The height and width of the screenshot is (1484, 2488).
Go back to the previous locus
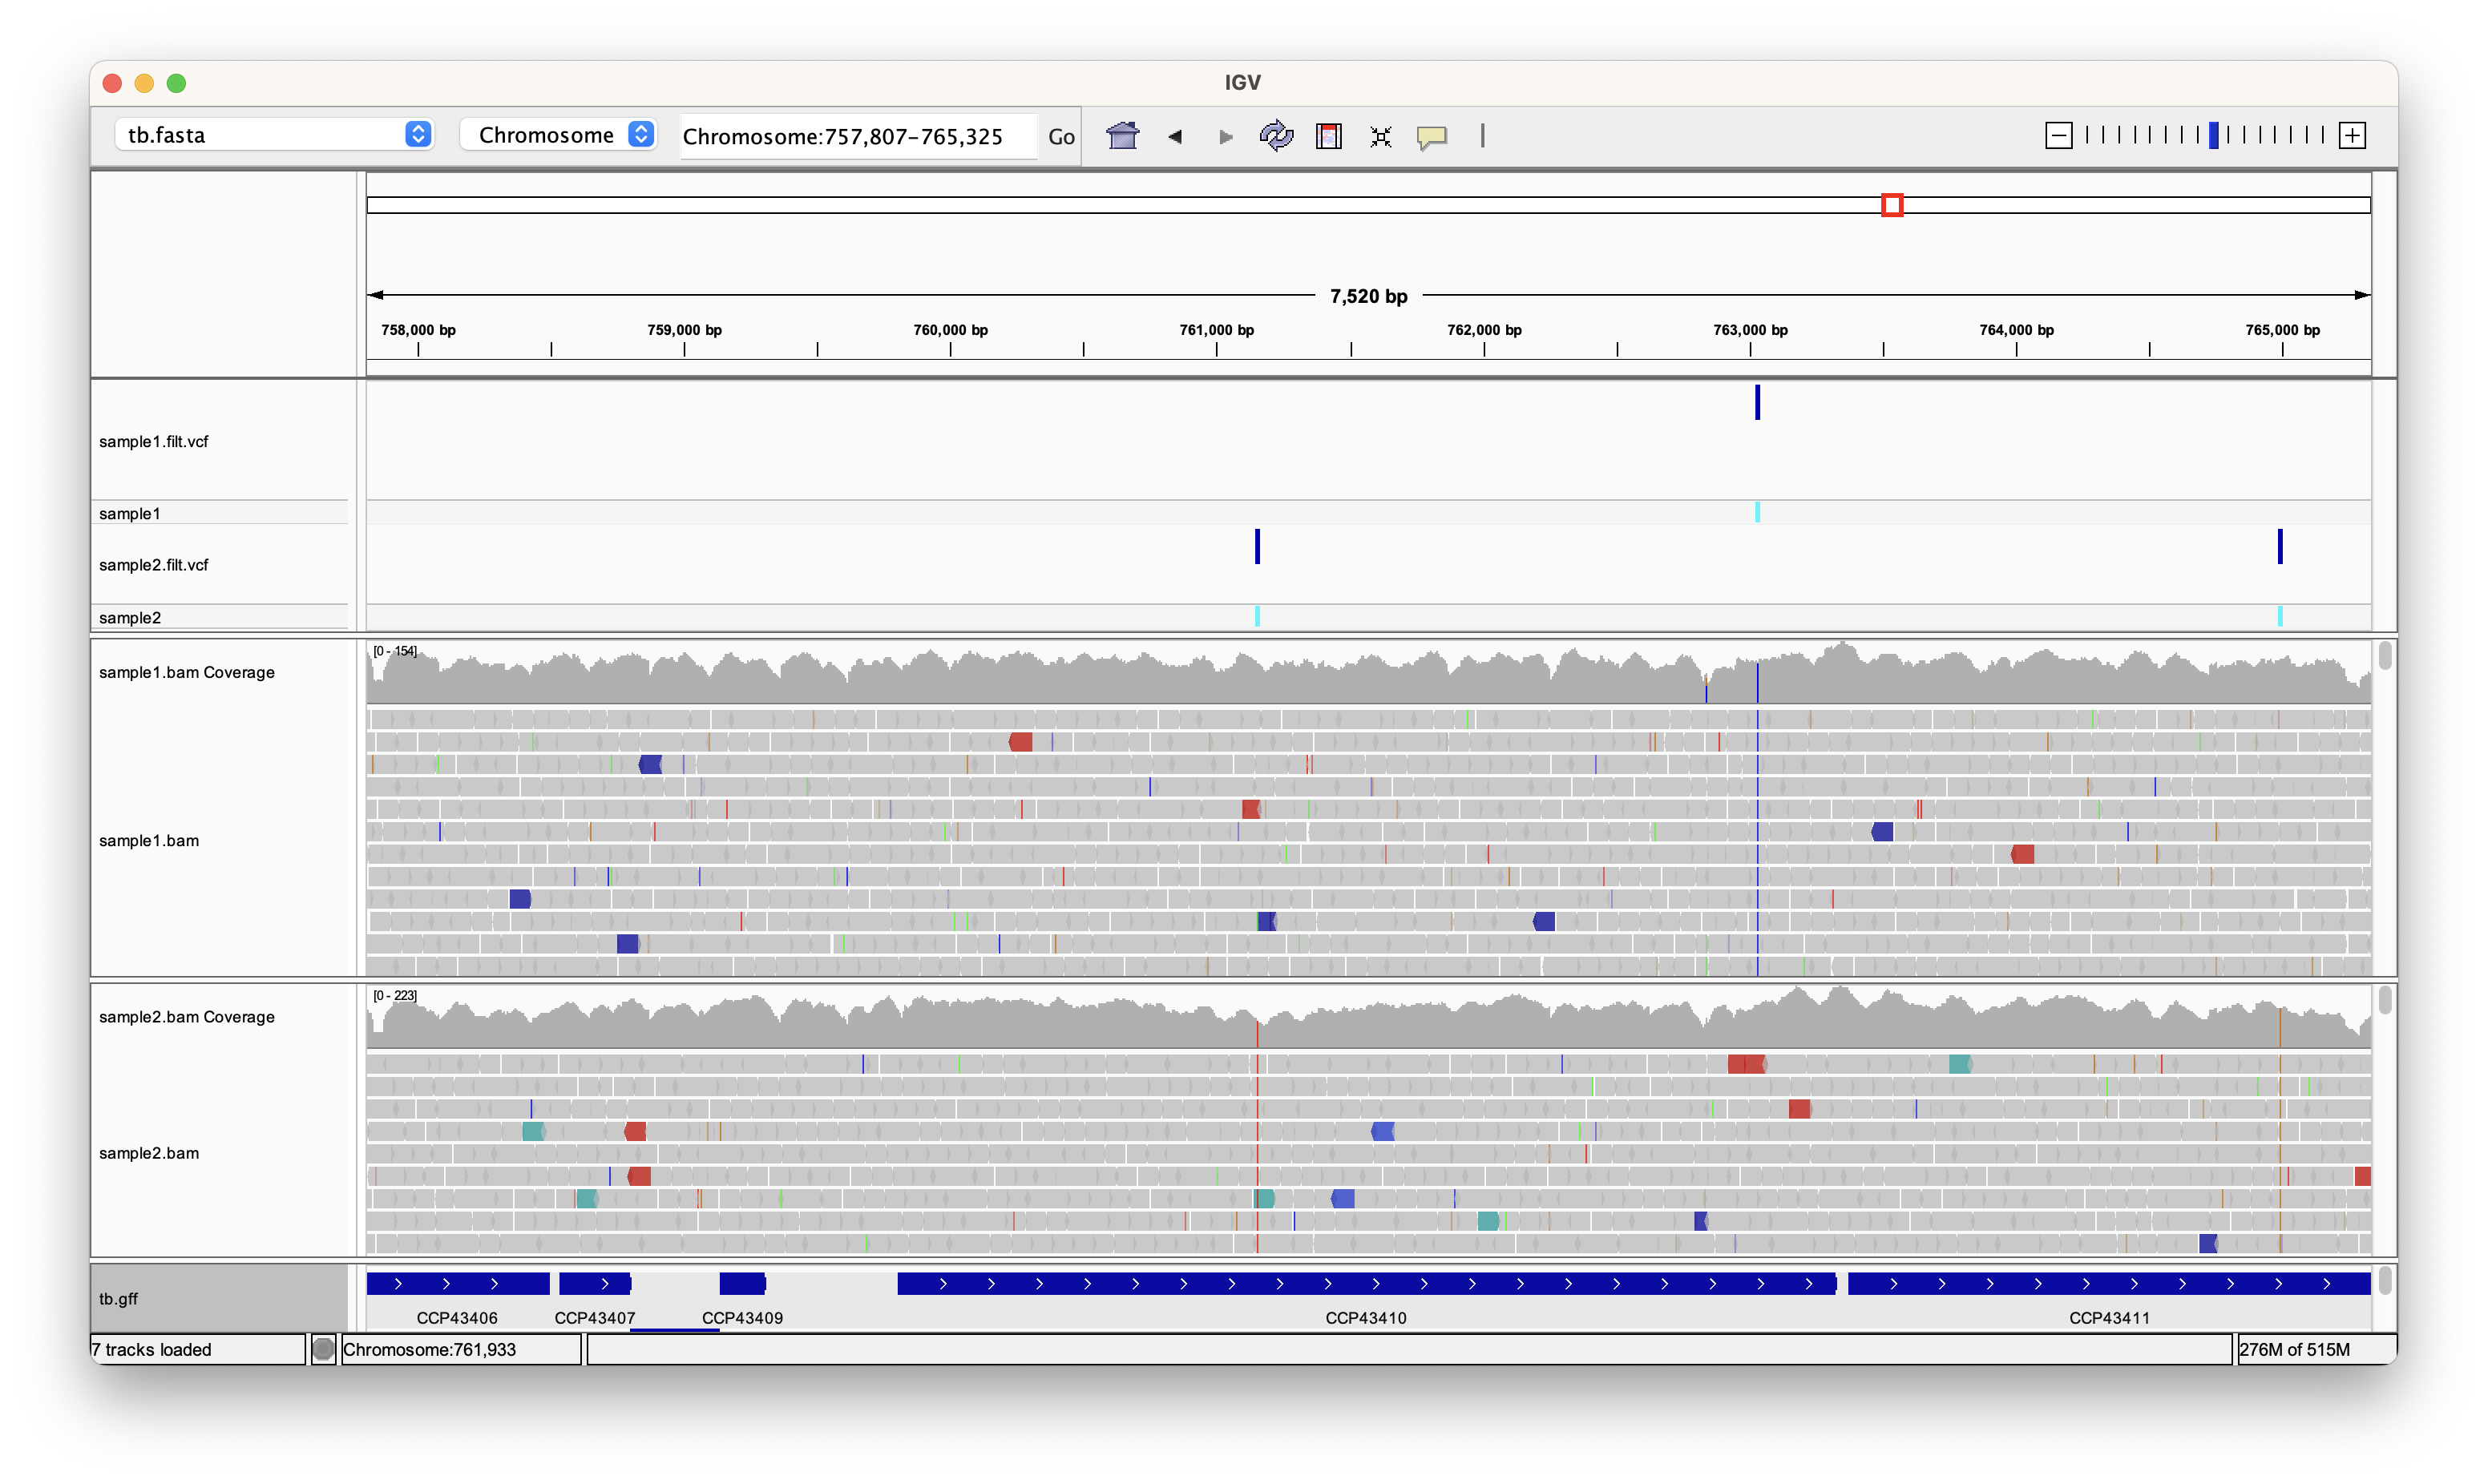click(1175, 136)
